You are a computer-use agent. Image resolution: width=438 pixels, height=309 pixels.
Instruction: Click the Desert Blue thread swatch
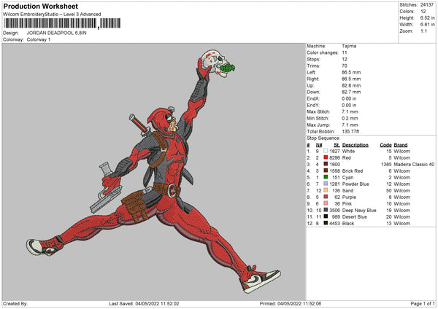[326, 216]
